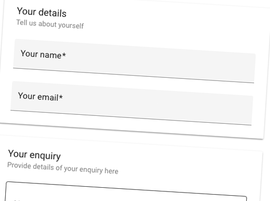Viewport: 270px width, 201px height.
Task: Click the 'Your details' card heading
Action: click(42, 12)
